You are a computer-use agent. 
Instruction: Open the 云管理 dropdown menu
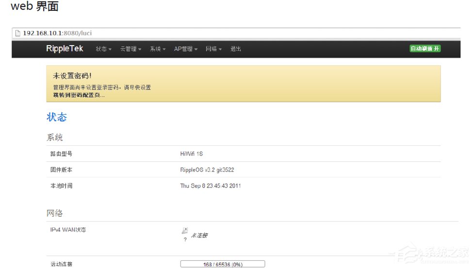tap(130, 49)
